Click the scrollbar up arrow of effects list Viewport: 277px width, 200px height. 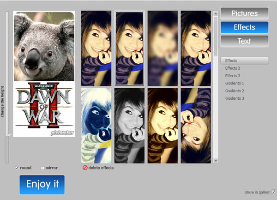point(216,13)
